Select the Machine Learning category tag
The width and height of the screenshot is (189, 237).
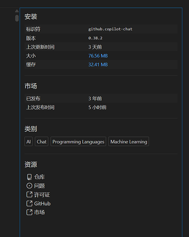(x=129, y=141)
